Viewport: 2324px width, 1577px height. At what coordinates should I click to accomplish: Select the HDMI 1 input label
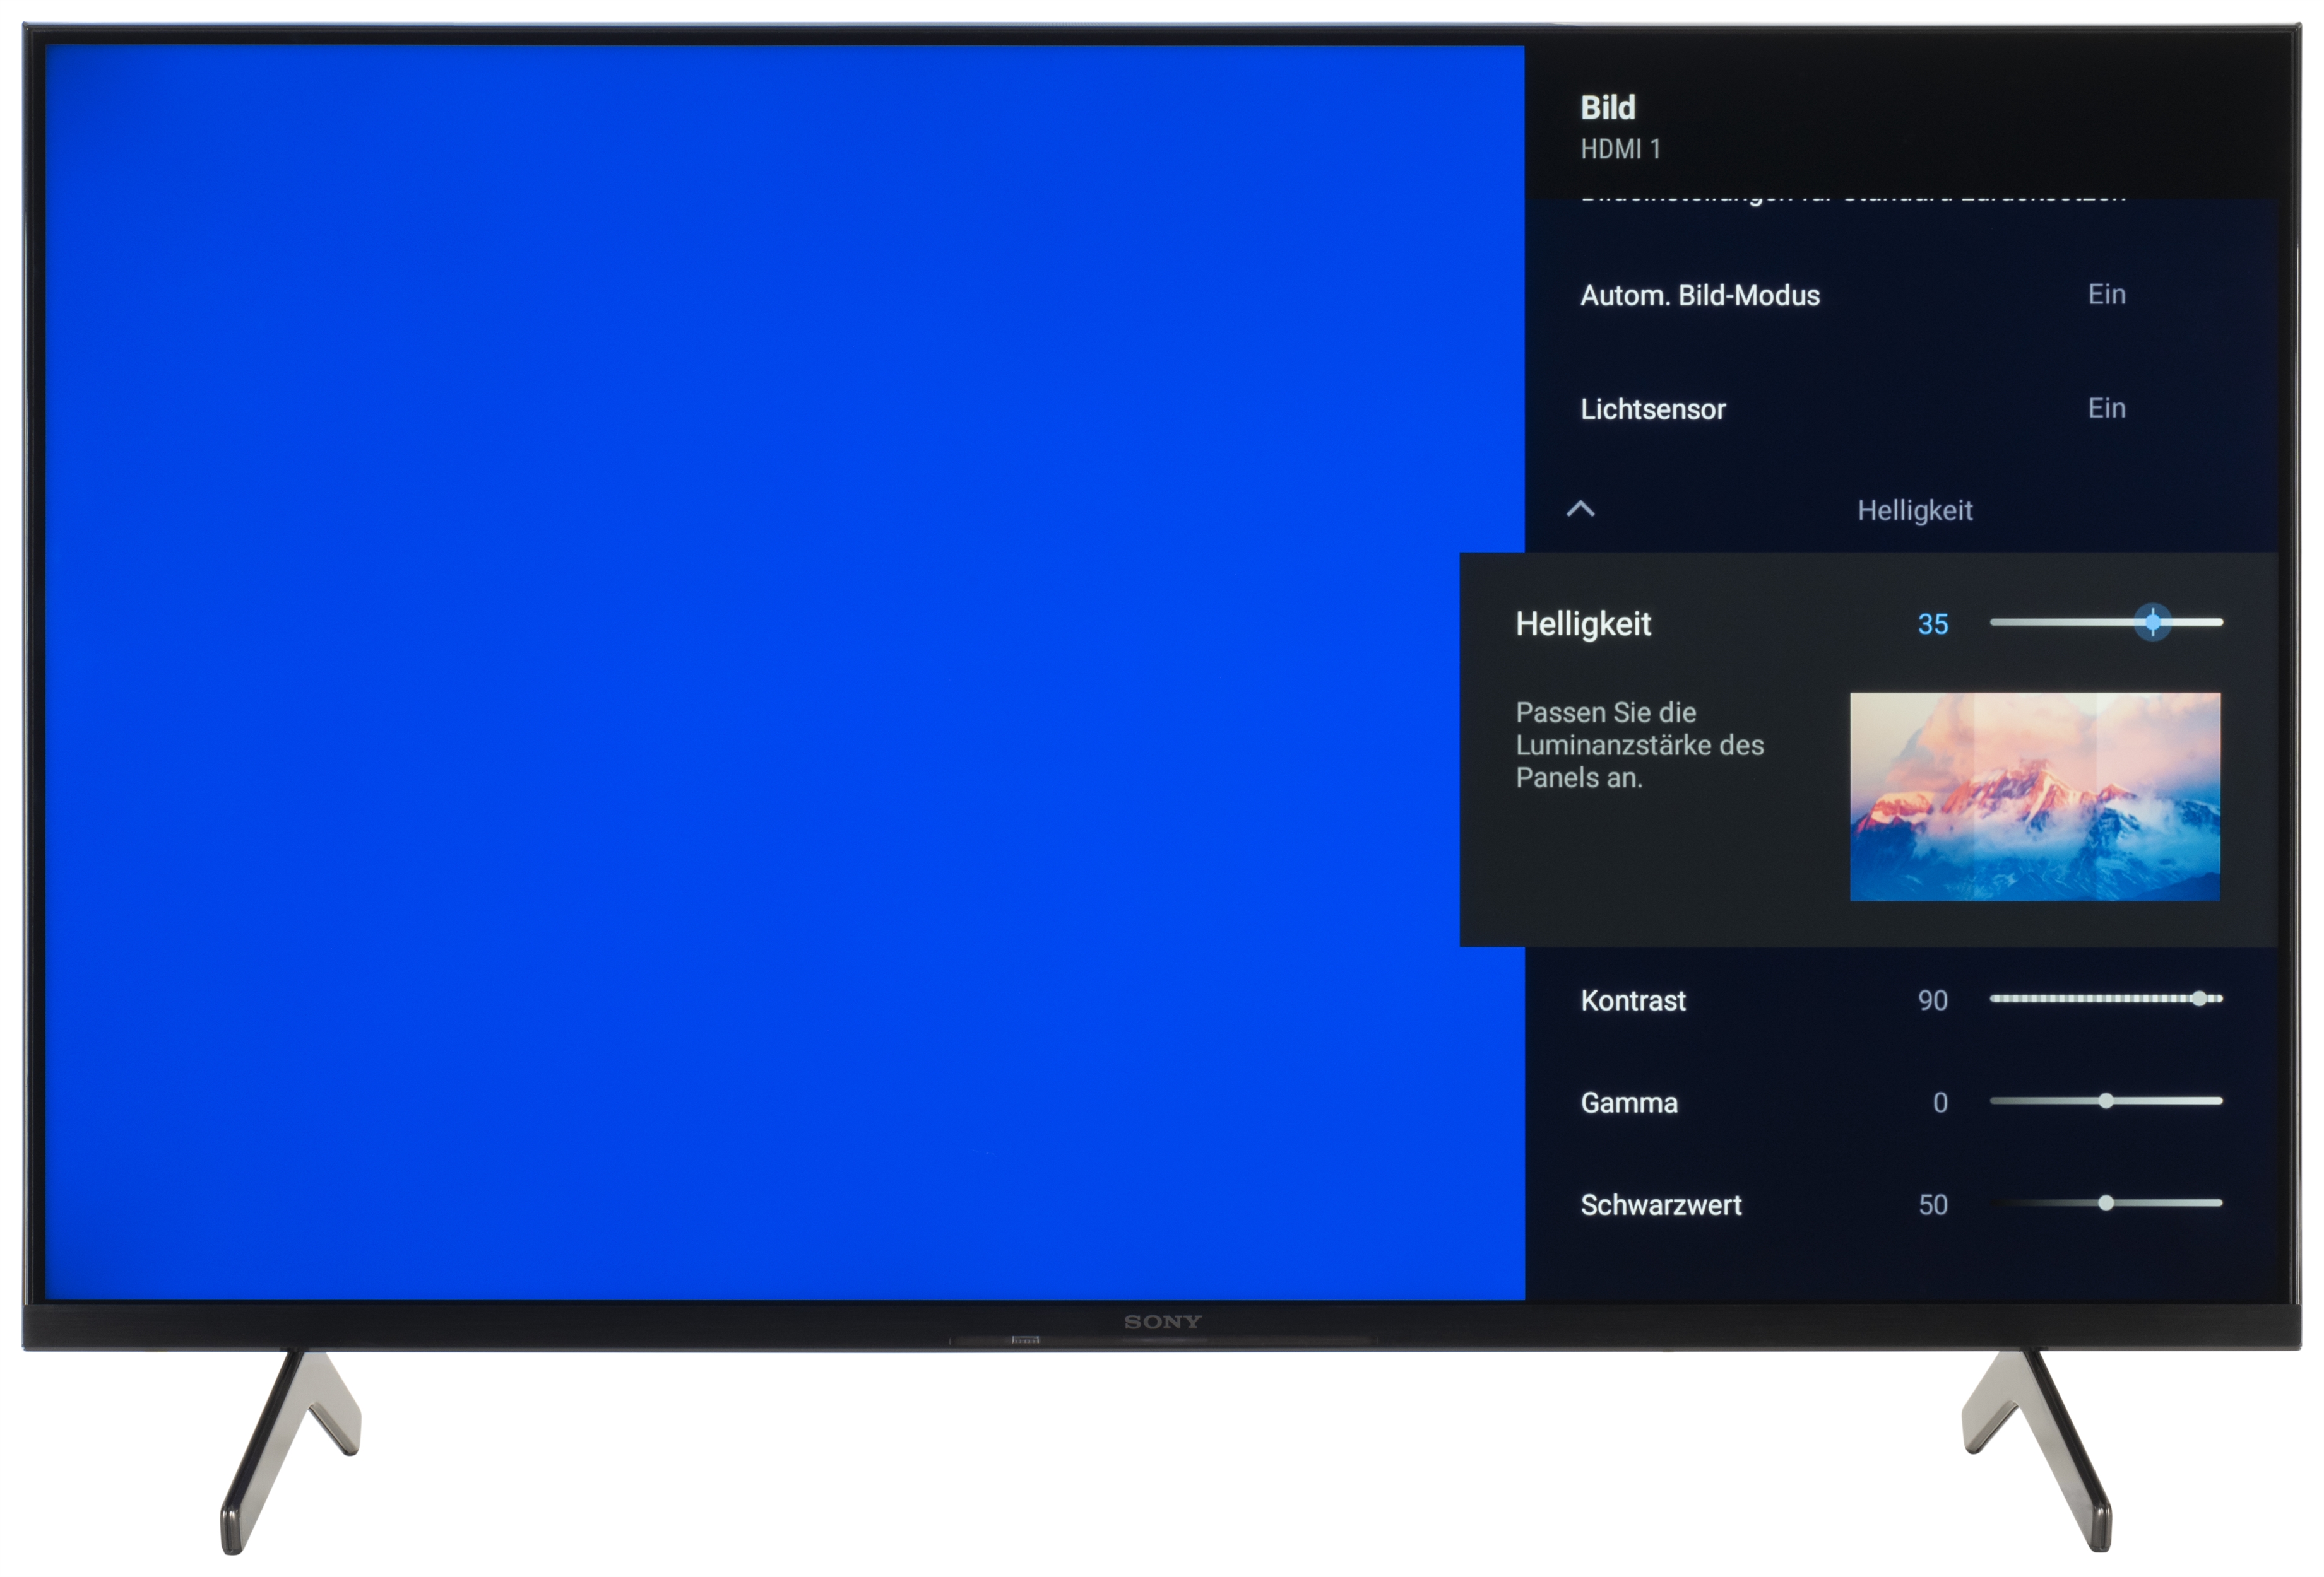[x=1620, y=150]
